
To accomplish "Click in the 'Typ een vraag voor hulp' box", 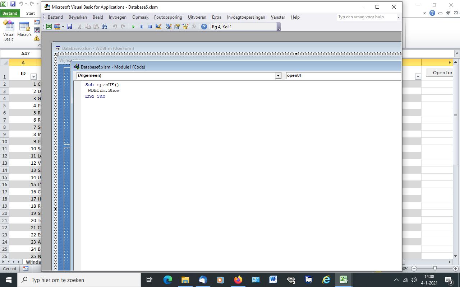I will pyautogui.click(x=367, y=17).
